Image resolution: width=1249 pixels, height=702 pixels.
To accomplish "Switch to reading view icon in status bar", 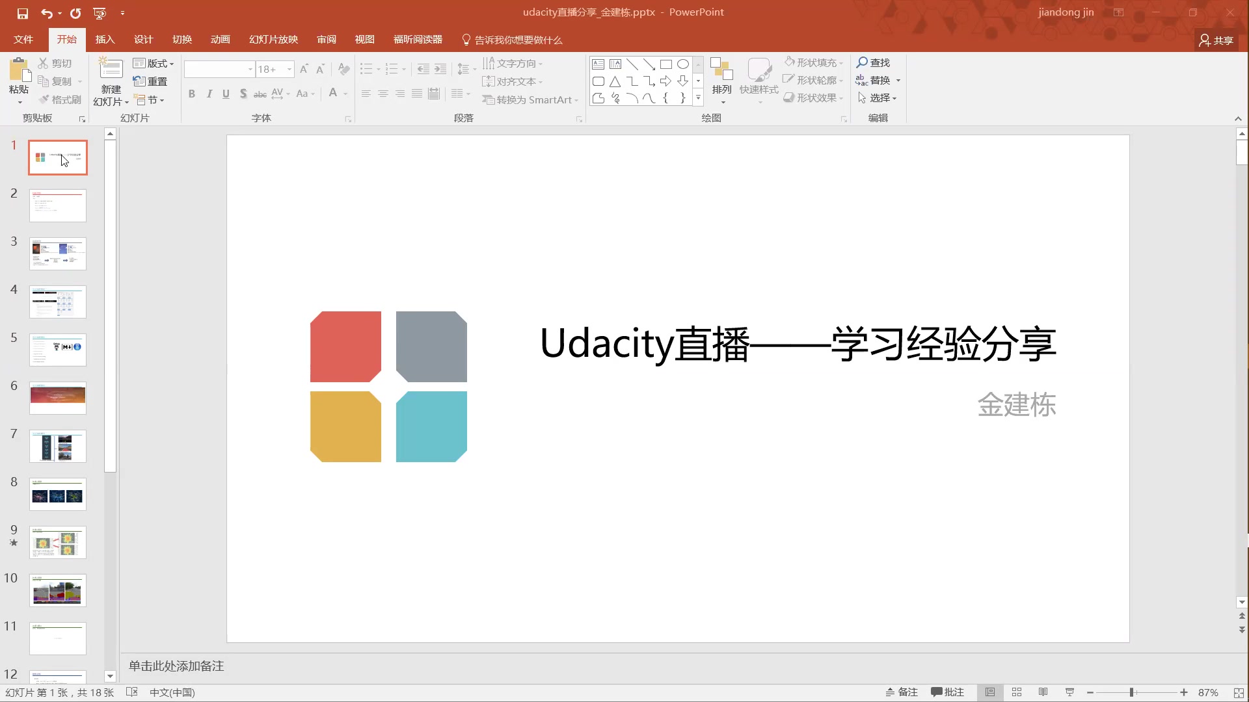I will click(1043, 692).
